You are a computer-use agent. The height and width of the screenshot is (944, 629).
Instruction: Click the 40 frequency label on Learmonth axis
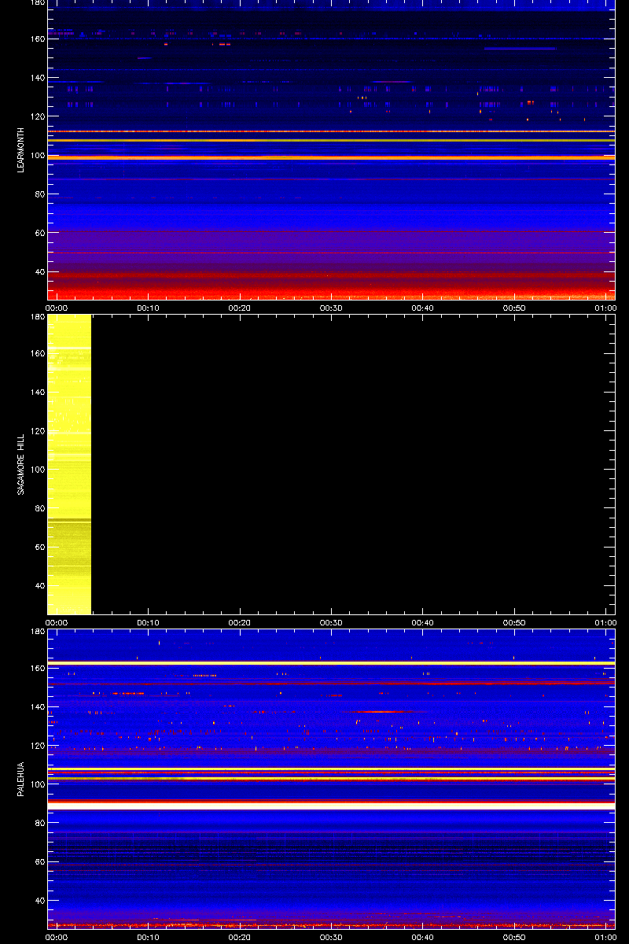[x=39, y=271]
